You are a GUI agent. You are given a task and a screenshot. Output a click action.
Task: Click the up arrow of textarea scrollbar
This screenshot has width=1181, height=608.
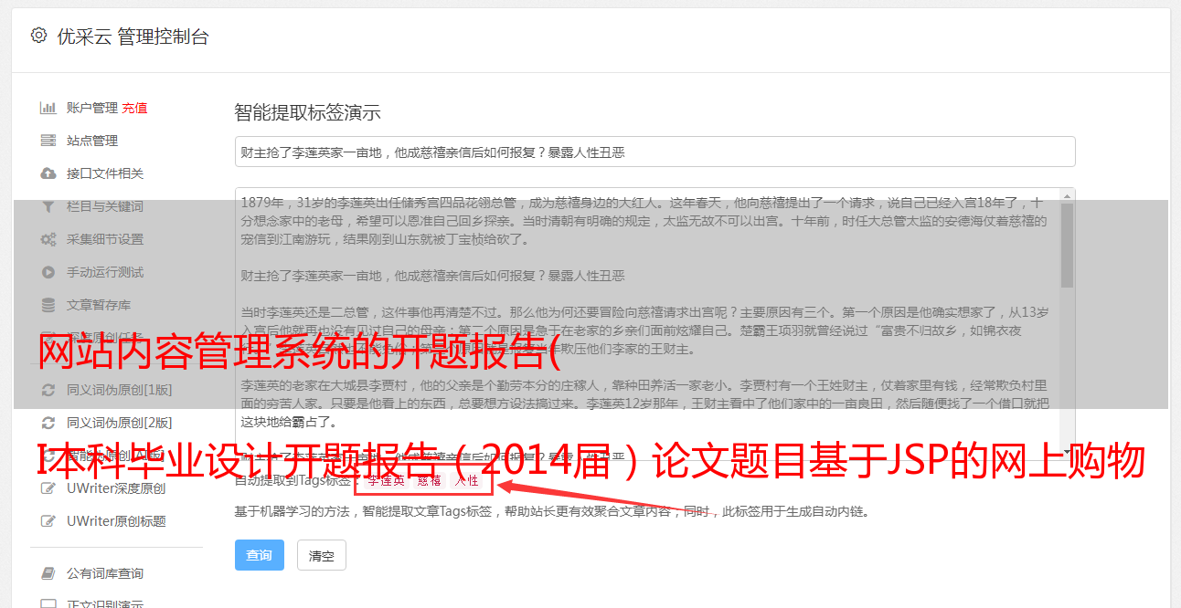(1067, 196)
